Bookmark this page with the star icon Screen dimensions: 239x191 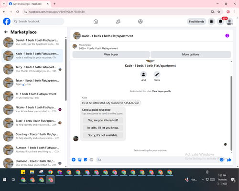point(219,11)
